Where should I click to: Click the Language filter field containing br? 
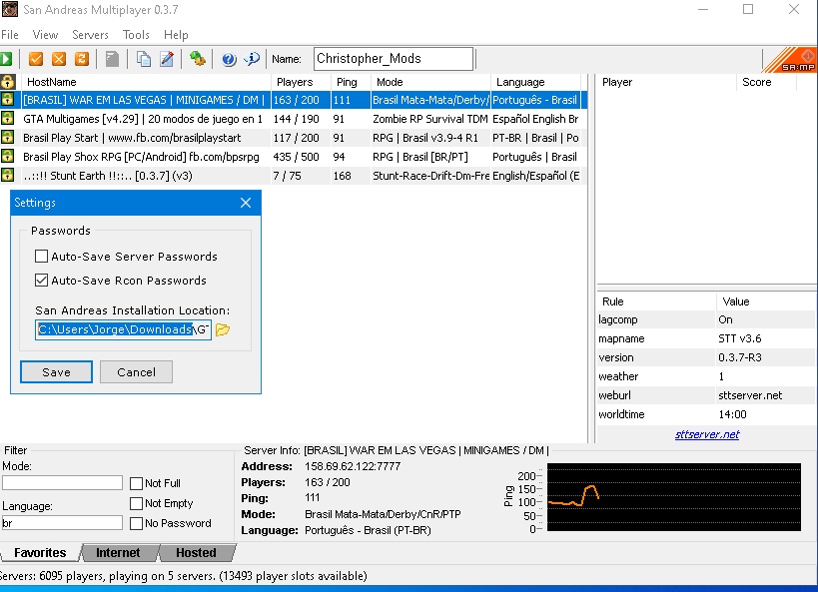pyautogui.click(x=62, y=523)
